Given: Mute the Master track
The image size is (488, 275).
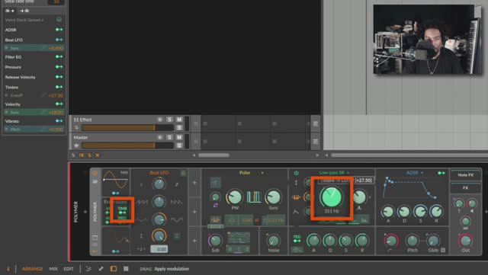Looking at the screenshot, I should (179, 137).
